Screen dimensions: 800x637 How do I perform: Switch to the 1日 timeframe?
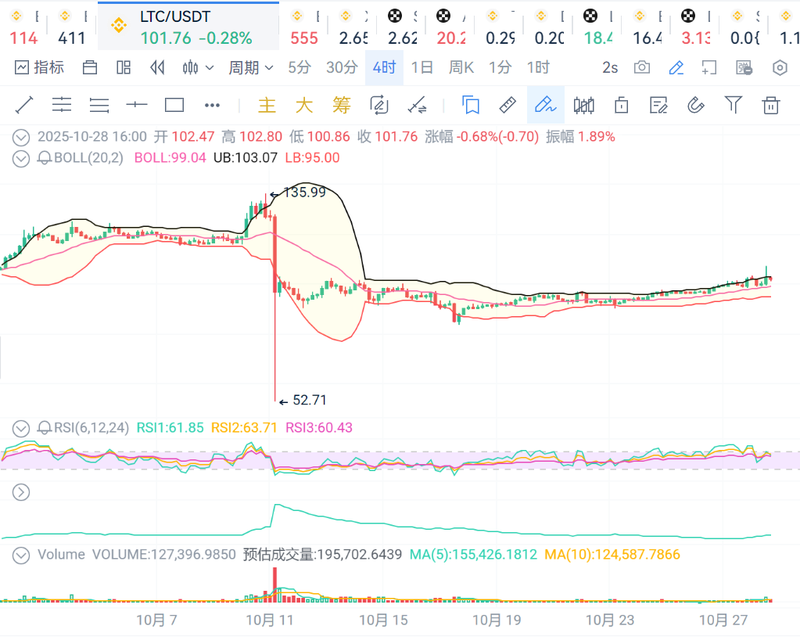click(422, 68)
